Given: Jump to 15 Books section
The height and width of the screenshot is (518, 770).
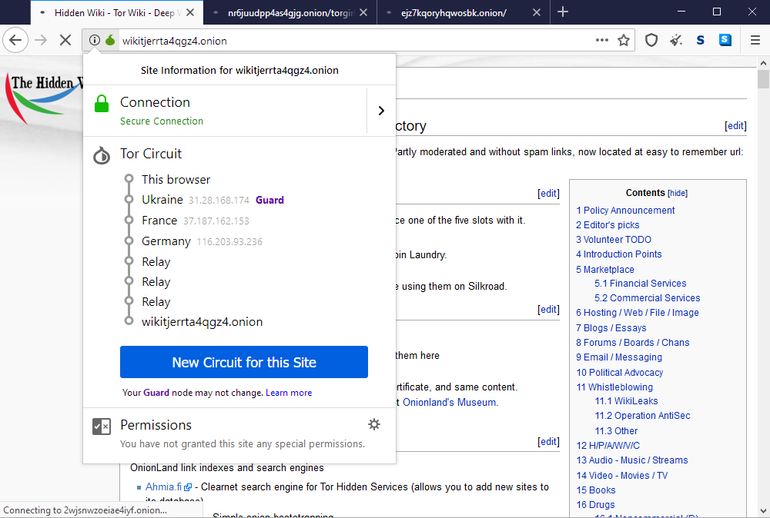Looking at the screenshot, I should tap(596, 490).
